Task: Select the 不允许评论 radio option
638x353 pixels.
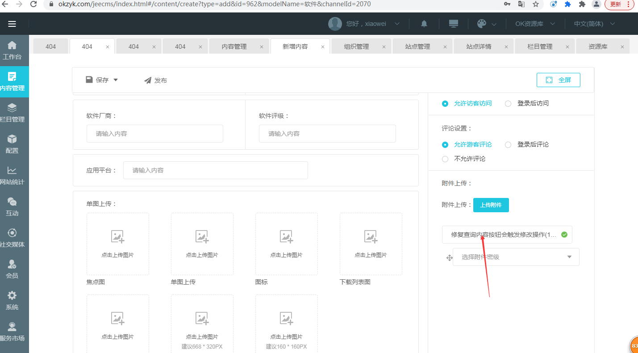Action: point(445,159)
